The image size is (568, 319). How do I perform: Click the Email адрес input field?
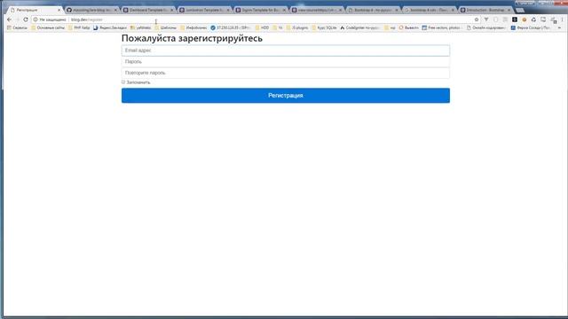point(286,51)
